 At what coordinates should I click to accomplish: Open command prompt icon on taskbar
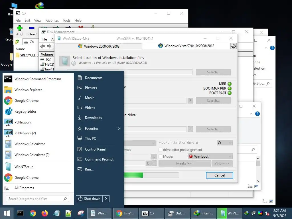(x=20, y=213)
